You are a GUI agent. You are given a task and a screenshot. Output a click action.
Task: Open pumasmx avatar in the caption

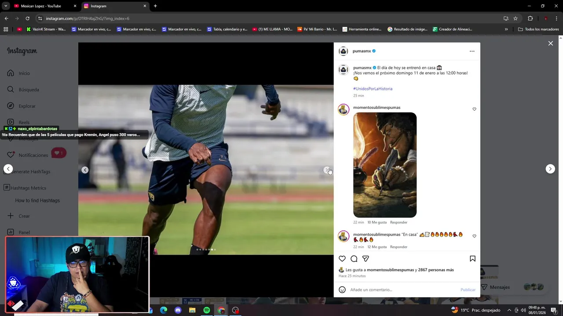coord(344,70)
